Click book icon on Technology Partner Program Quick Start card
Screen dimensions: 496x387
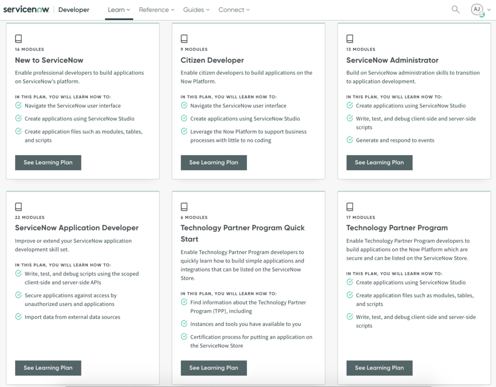tap(184, 207)
